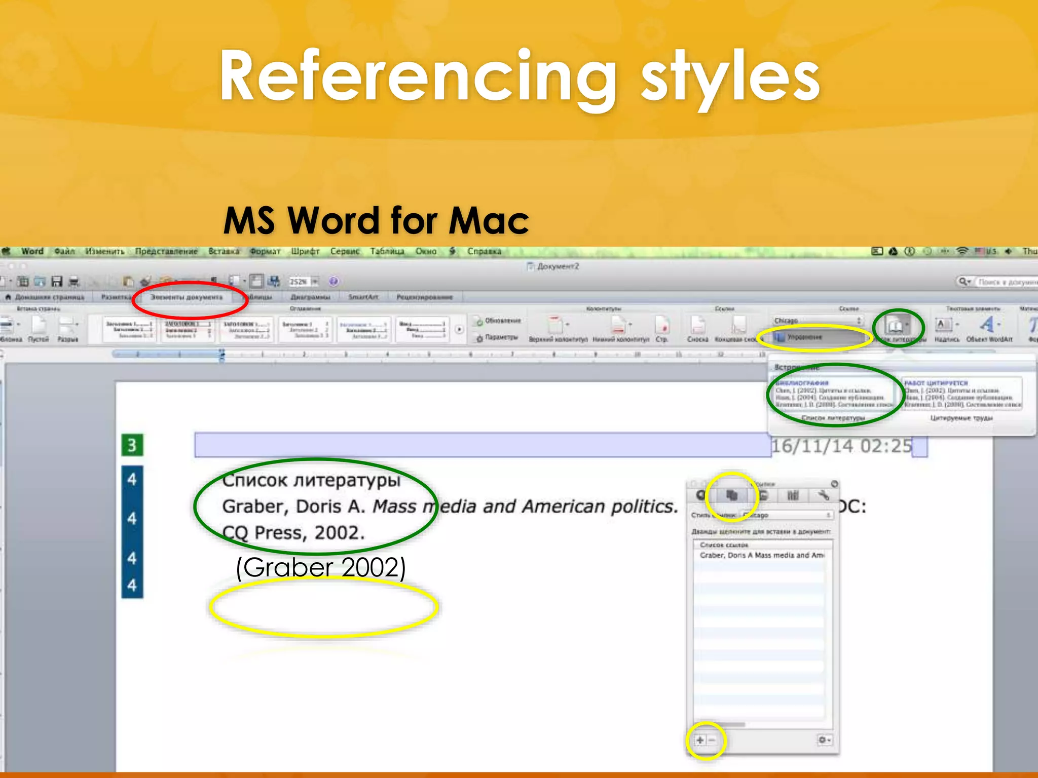This screenshot has width=1038, height=778.
Task: Click the Концевая сноска endnote icon
Action: pyautogui.click(x=738, y=324)
